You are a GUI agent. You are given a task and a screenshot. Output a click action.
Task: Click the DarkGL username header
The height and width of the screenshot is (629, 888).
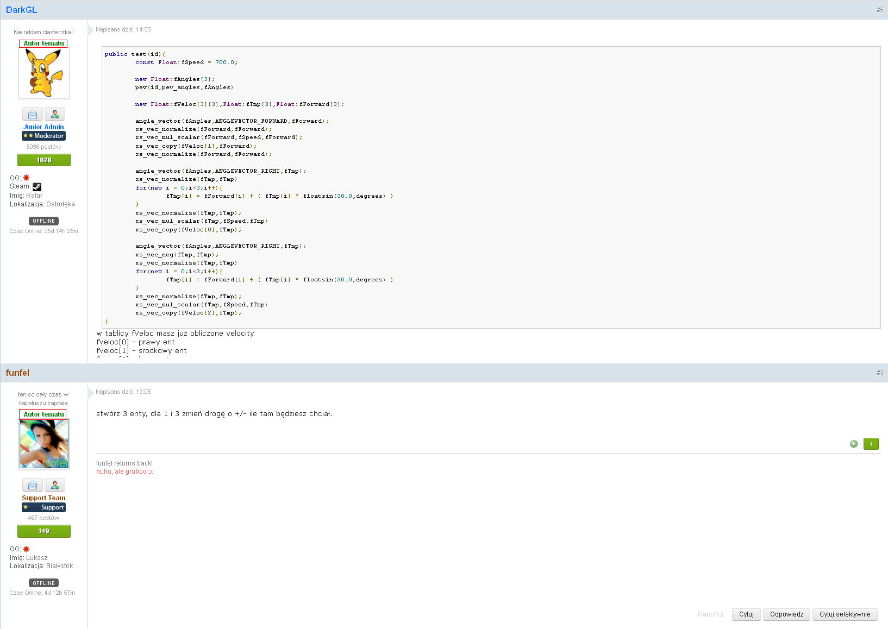click(x=21, y=10)
